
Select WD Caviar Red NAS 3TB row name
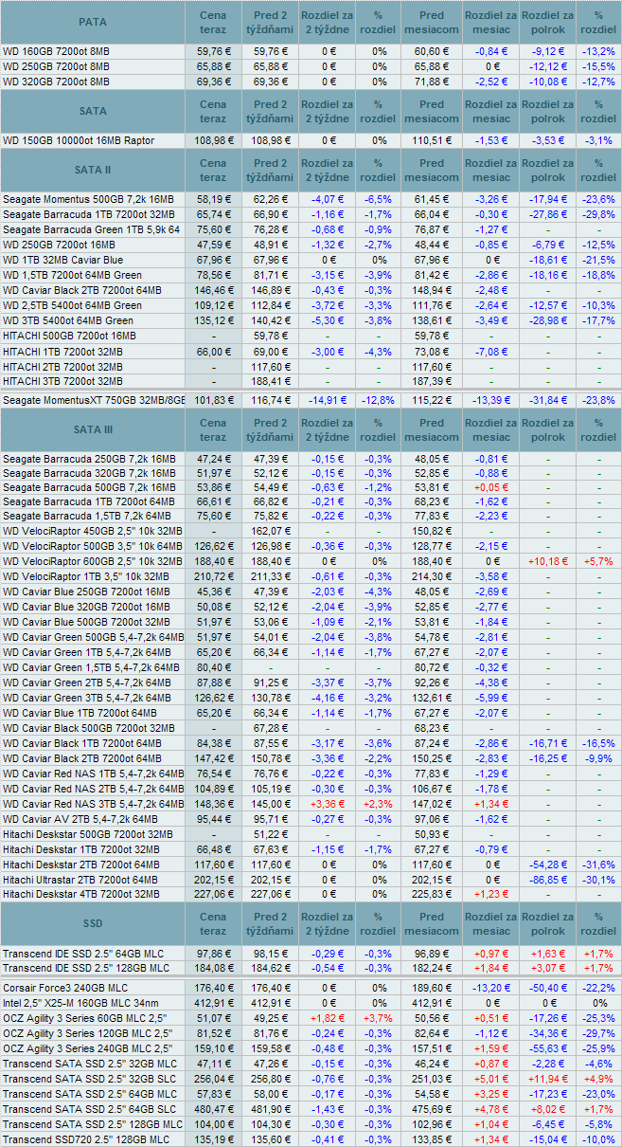pos(94,804)
